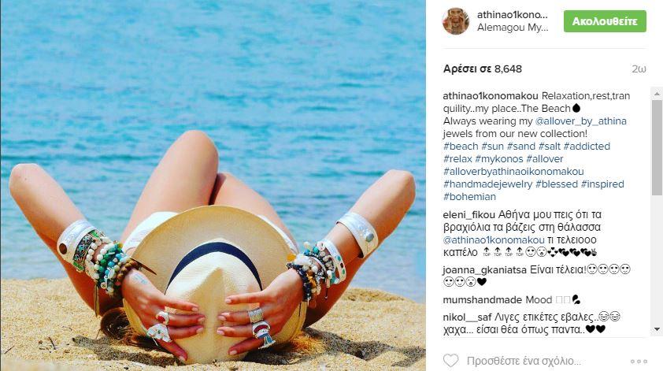Open the Alemagou location link
Screen dimensions: 663x371
point(513,28)
